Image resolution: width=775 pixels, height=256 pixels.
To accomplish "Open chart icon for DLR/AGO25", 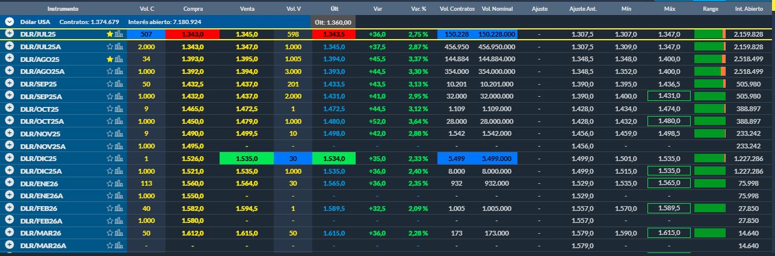I will click(119, 59).
